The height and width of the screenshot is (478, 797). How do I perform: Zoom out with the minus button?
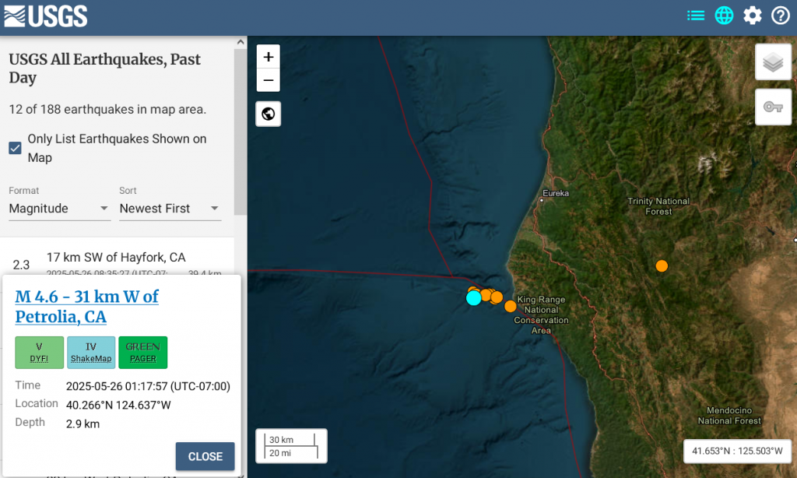pos(269,80)
